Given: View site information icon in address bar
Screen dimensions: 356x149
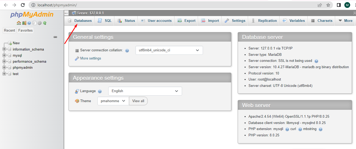Looking at the screenshot, I should click(x=33, y=5).
